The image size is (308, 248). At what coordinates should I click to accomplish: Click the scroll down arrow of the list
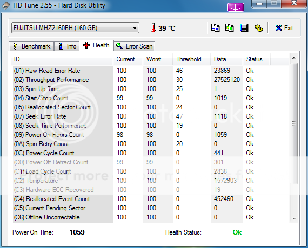tap(294, 218)
